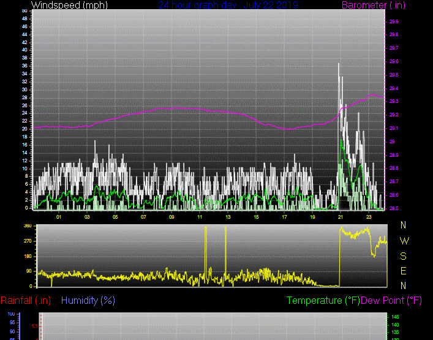The image size is (433, 340).
Task: Click the 29.9 barometer scale value
Action: pyautogui.click(x=394, y=21)
